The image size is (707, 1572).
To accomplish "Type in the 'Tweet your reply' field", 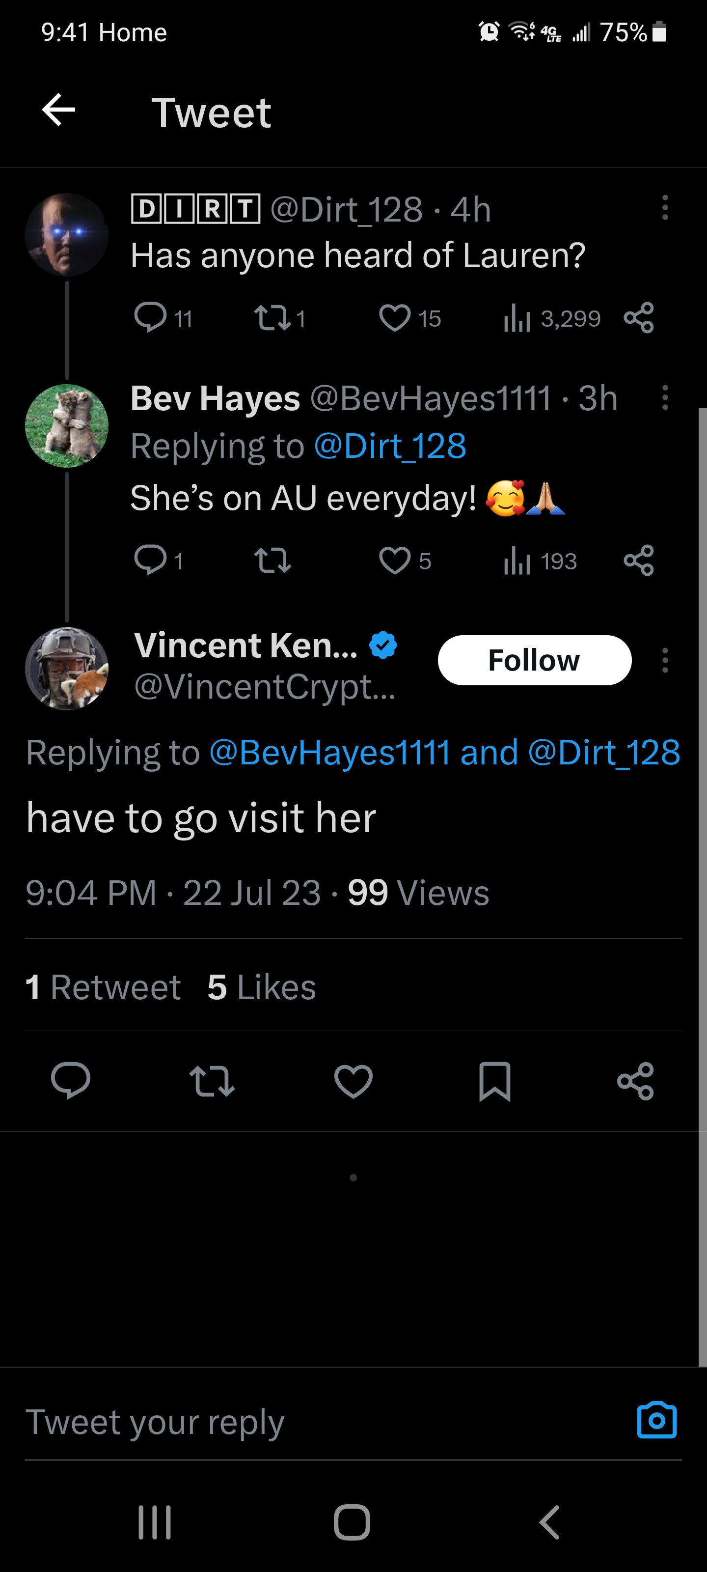I will [305, 1422].
